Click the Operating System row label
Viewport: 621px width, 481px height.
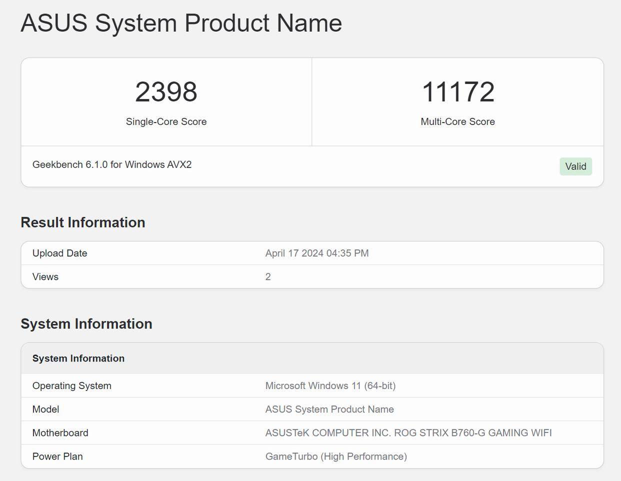[72, 385]
